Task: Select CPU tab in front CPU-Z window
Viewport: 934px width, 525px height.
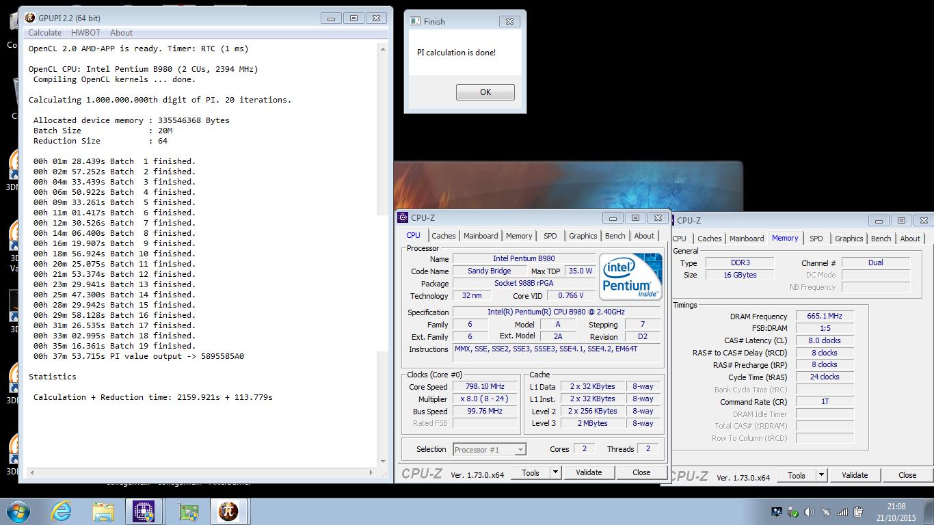Action: (414, 235)
